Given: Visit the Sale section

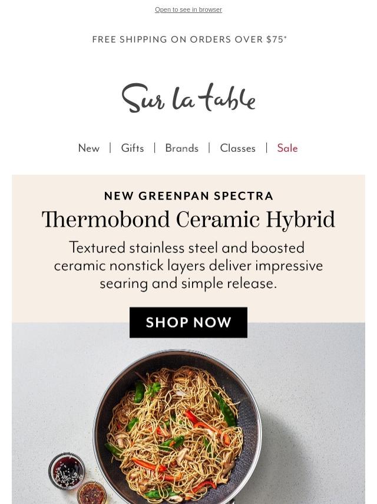Looking at the screenshot, I should pyautogui.click(x=287, y=148).
